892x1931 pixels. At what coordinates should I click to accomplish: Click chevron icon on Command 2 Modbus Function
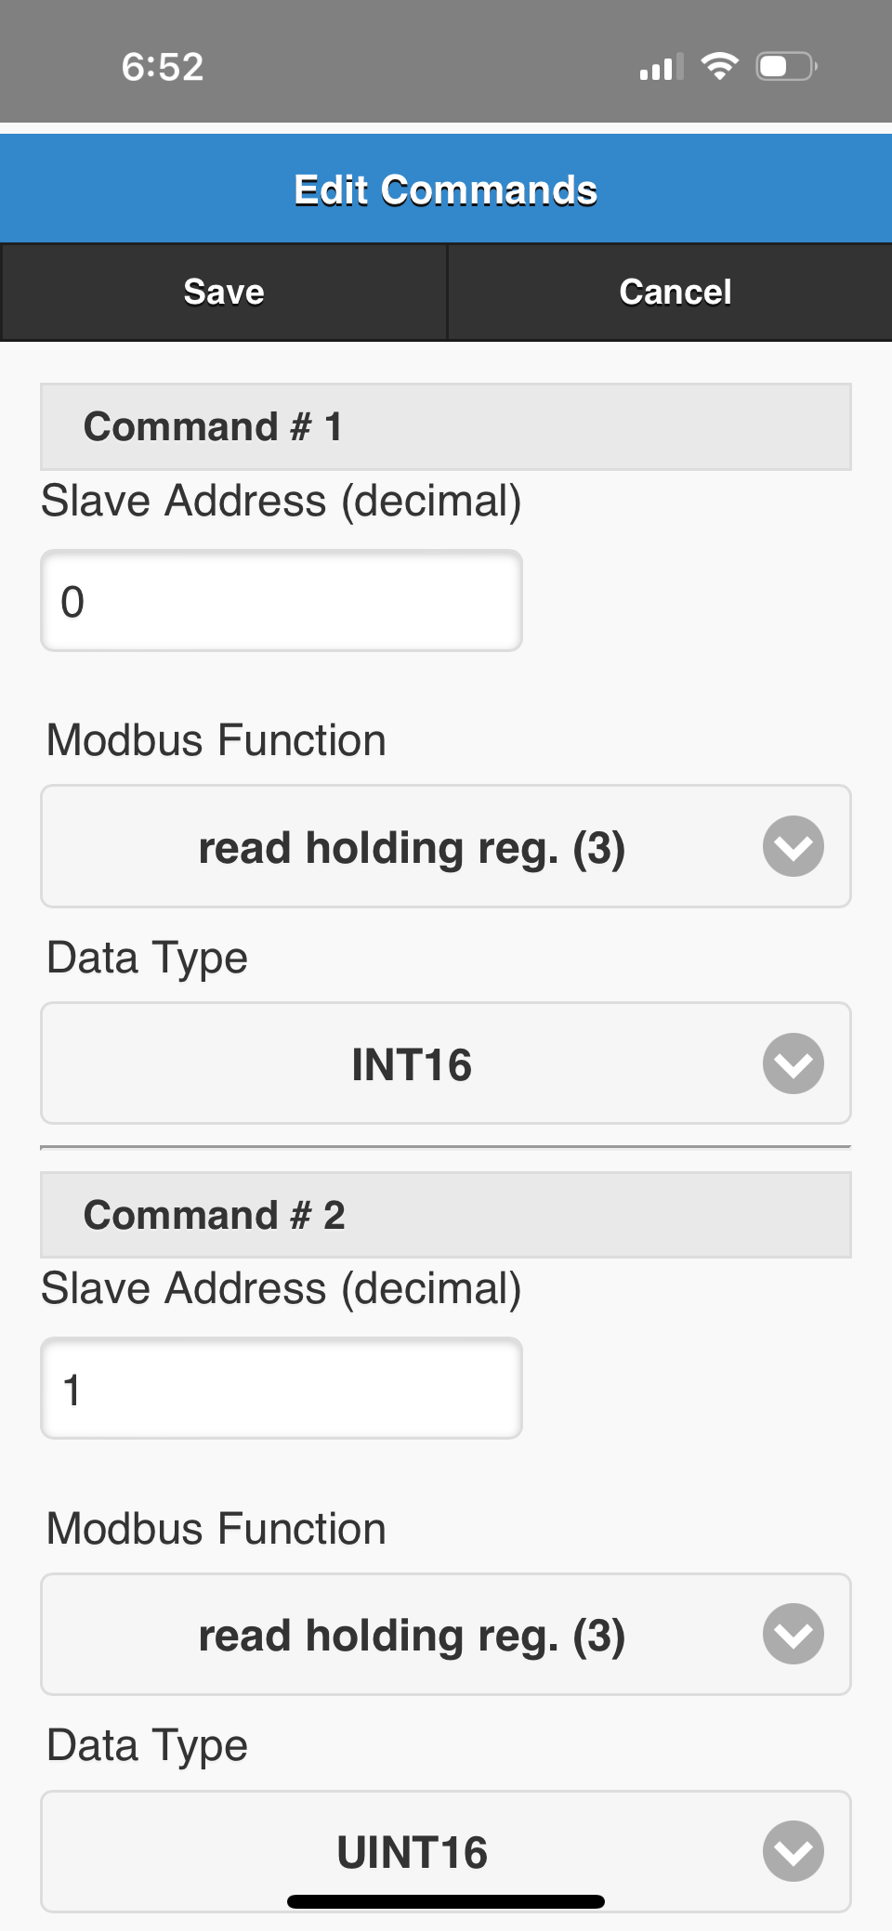[x=794, y=1634]
